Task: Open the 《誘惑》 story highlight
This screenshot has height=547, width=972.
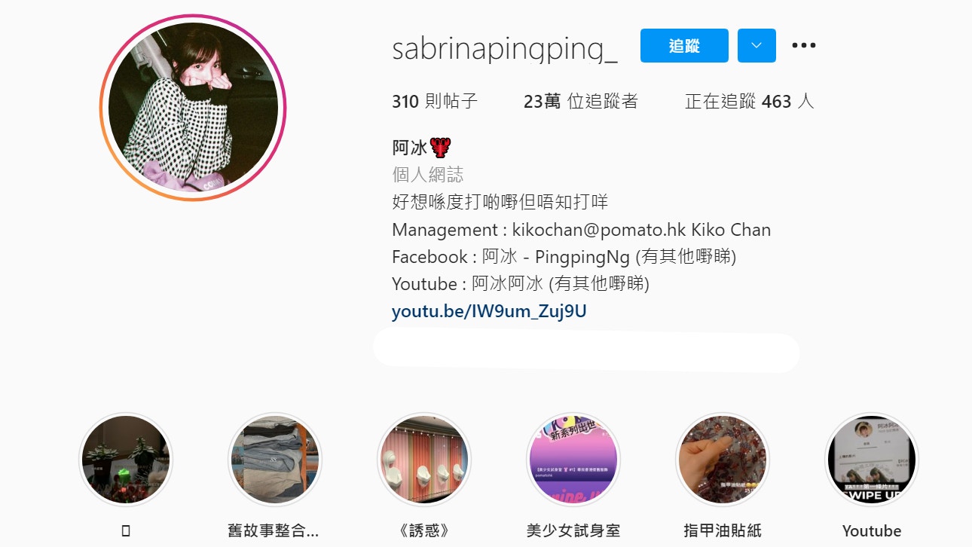Action: click(x=423, y=460)
